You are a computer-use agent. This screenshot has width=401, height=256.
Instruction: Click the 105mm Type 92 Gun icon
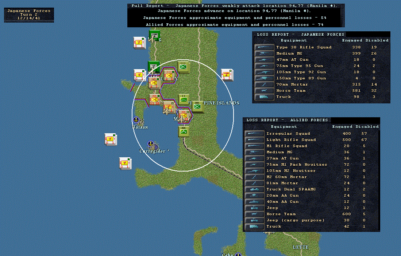click(264, 72)
